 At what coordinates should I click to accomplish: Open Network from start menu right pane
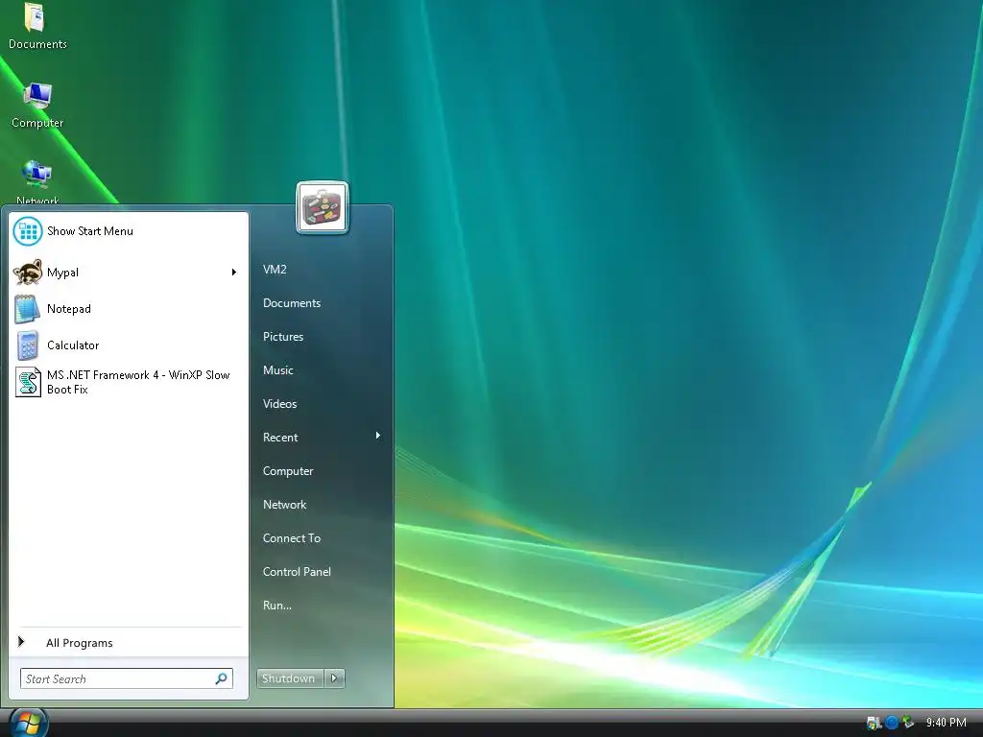pyautogui.click(x=284, y=505)
